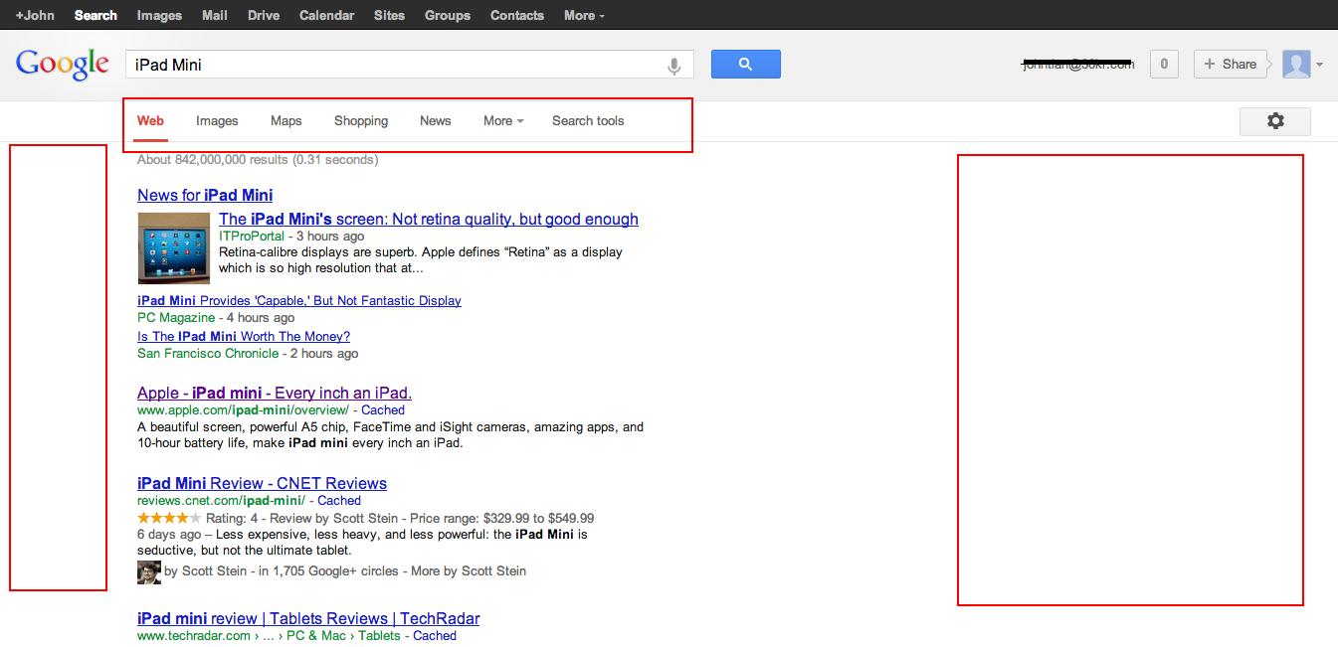Open Drive in the top bar
This screenshot has height=647, width=1338.
pyautogui.click(x=264, y=15)
